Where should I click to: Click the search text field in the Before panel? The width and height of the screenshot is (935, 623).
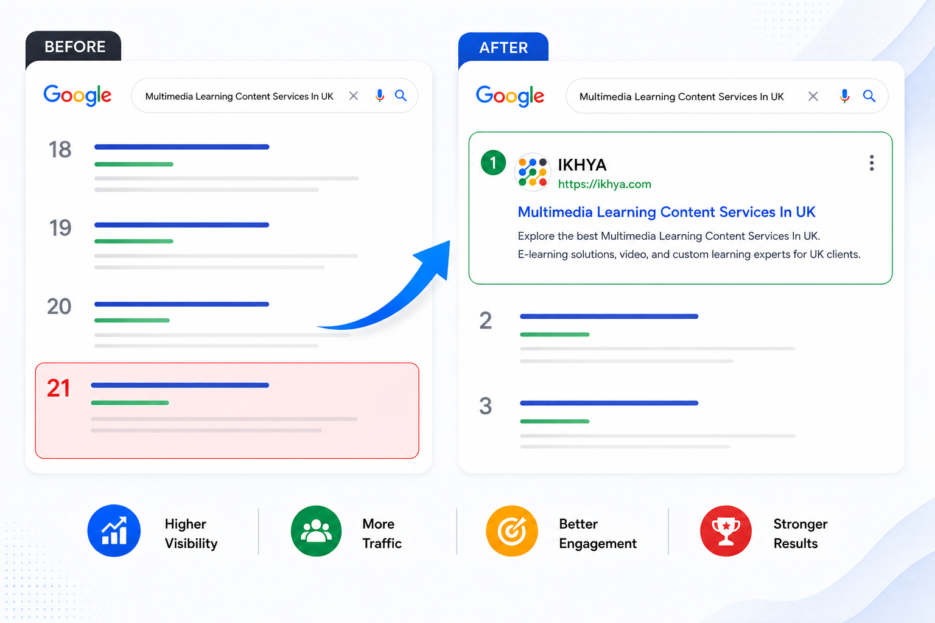click(275, 96)
